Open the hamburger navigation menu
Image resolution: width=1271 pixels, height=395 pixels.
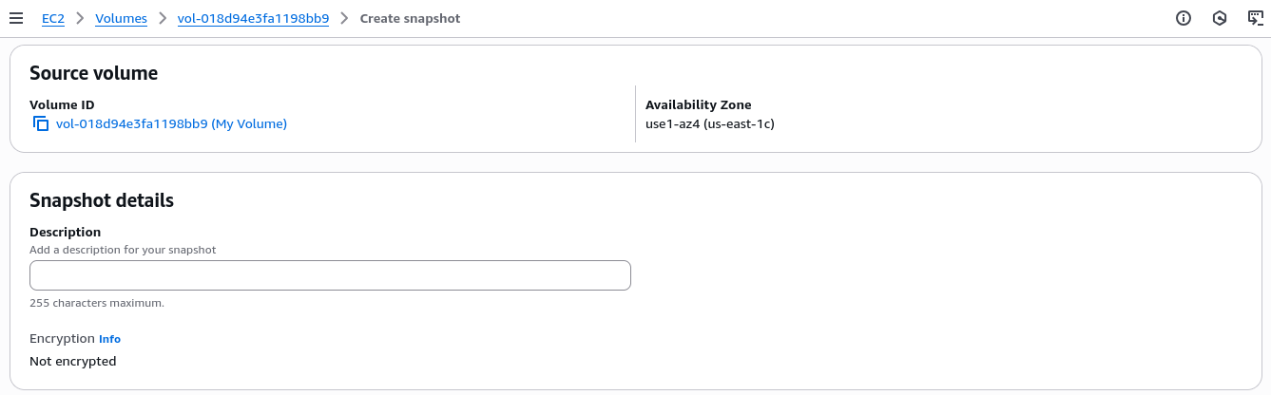pyautogui.click(x=16, y=18)
